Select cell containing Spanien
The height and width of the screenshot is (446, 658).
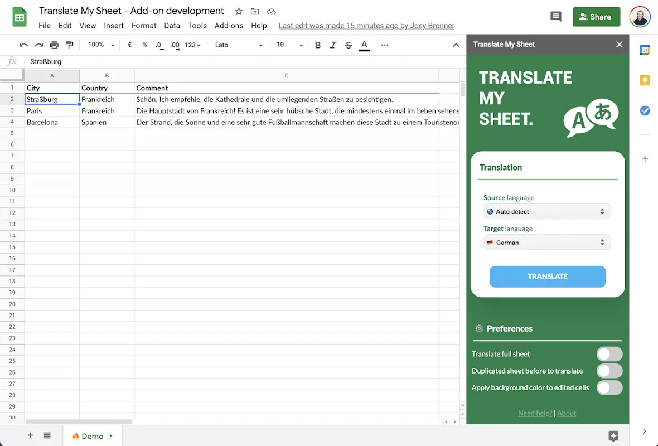pyautogui.click(x=107, y=122)
